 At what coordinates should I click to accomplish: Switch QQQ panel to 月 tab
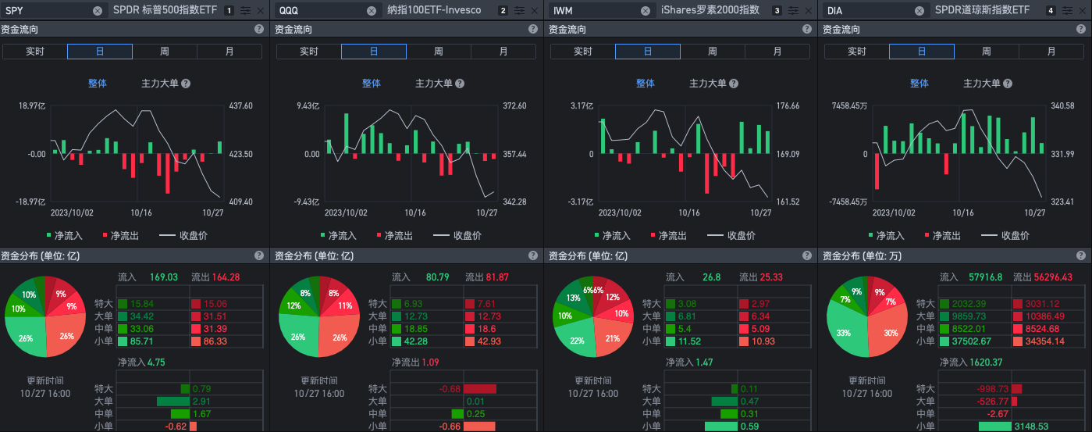coord(503,52)
